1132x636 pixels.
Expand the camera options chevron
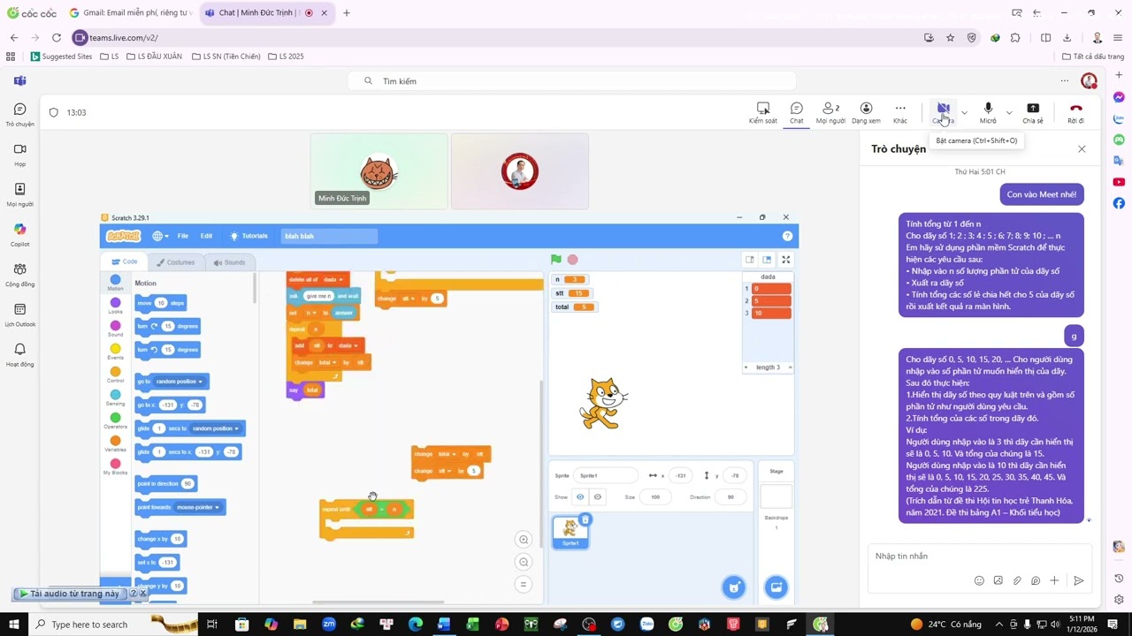click(964, 113)
